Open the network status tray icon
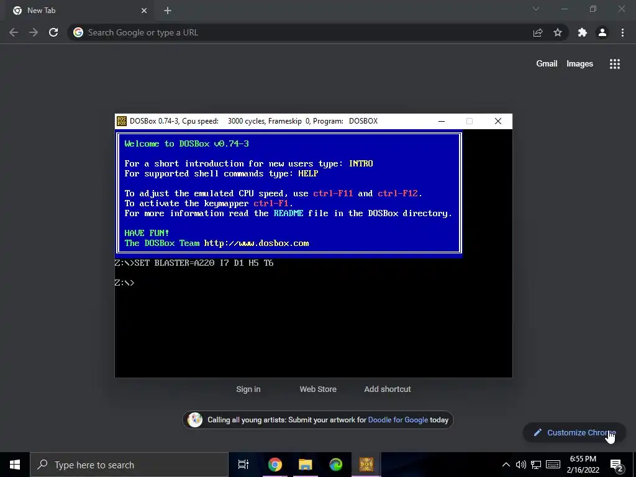Image resolution: width=636 pixels, height=477 pixels. 536,465
